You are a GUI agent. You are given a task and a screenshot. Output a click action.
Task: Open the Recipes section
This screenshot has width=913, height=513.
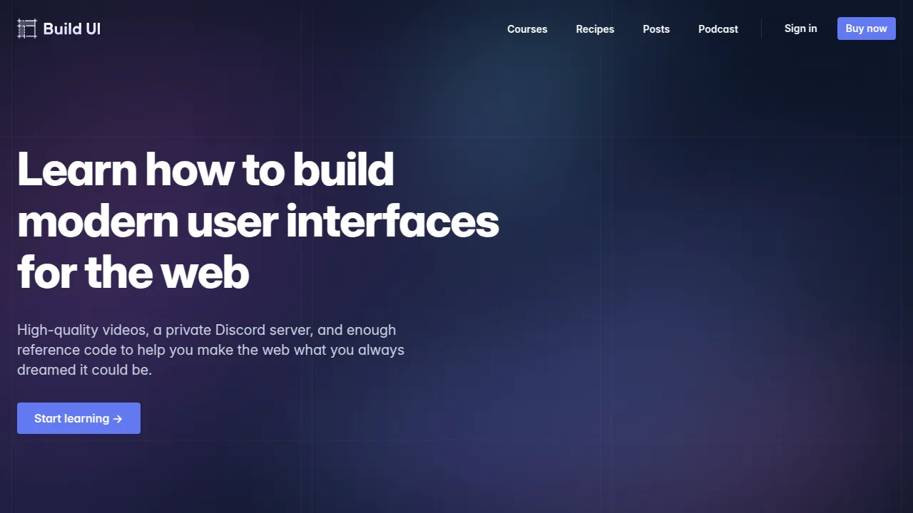click(595, 29)
